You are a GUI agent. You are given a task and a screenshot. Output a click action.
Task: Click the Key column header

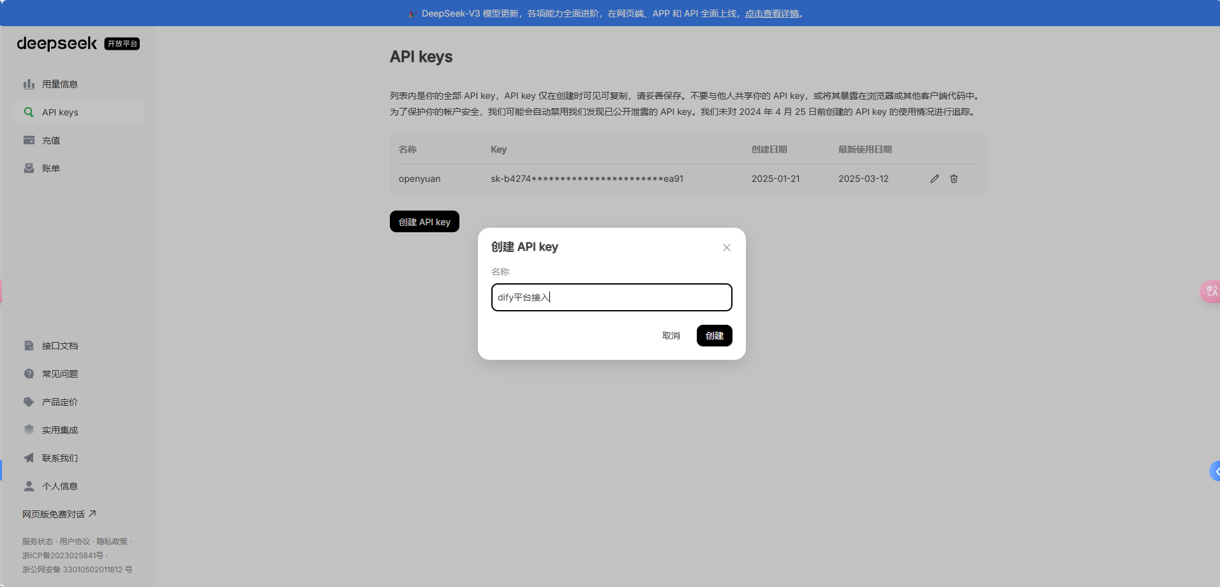click(498, 149)
